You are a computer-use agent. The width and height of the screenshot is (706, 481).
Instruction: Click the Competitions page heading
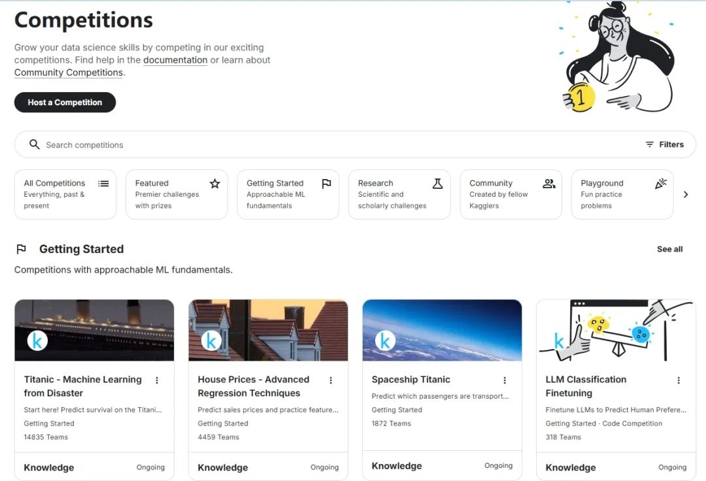point(84,20)
